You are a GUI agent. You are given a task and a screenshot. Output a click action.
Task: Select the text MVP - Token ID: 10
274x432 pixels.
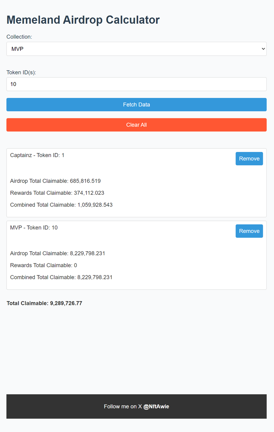[x=34, y=228]
